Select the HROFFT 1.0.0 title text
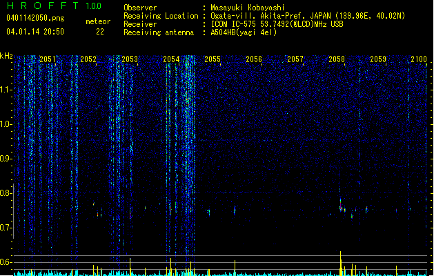 (x=55, y=6)
